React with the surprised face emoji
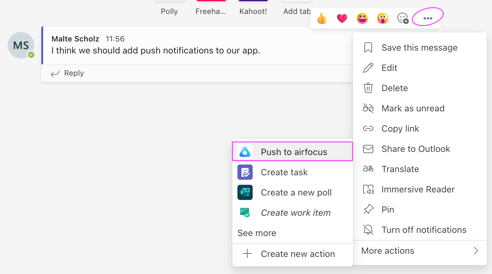Viewport: 492px width, 274px height. (382, 18)
